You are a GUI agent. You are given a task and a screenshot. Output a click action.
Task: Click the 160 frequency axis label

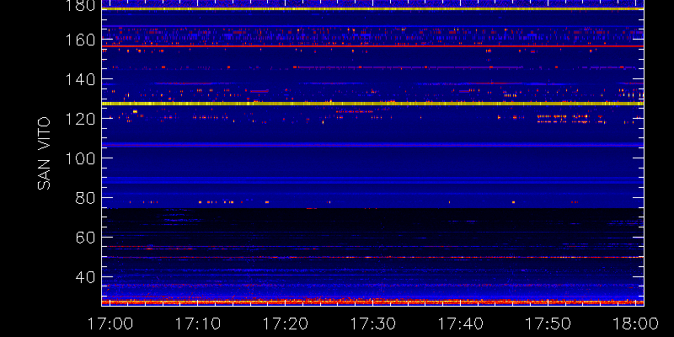coord(81,40)
